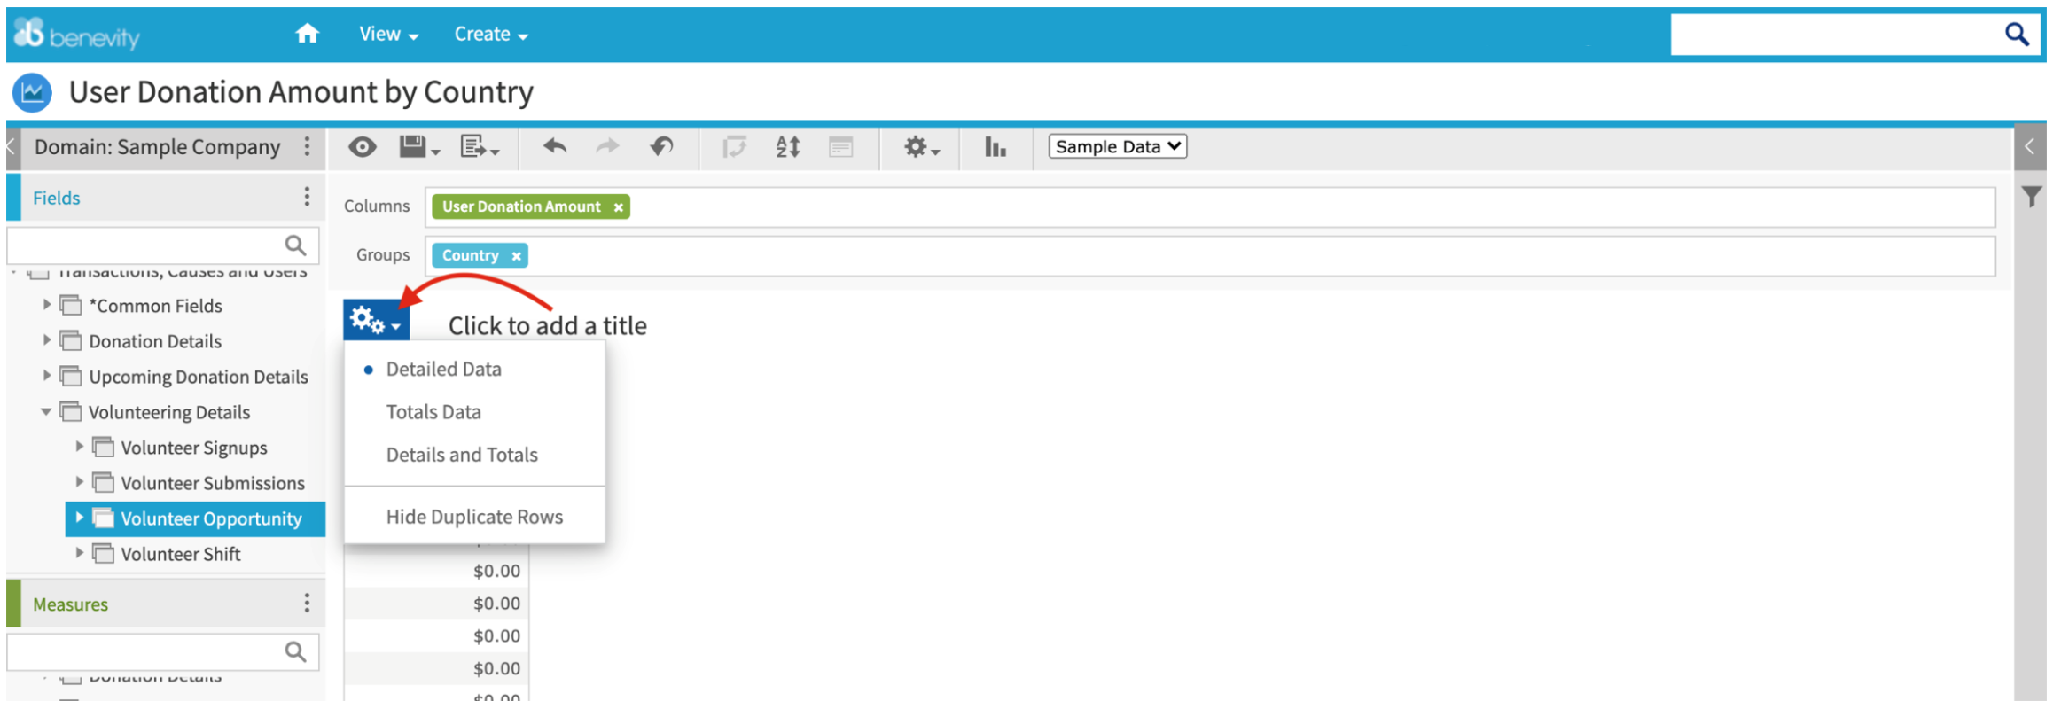Remove User Donation Amount column chip
The height and width of the screenshot is (709, 2053).
tap(618, 207)
